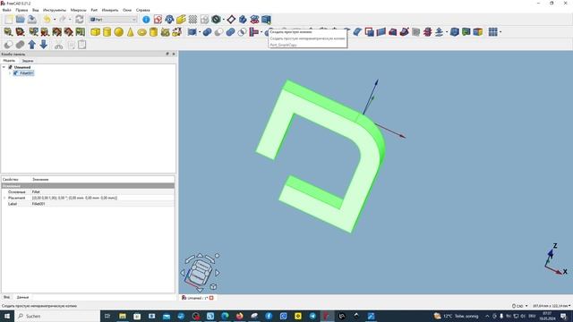
Task: Create a Tube primitive
Action: (153, 32)
